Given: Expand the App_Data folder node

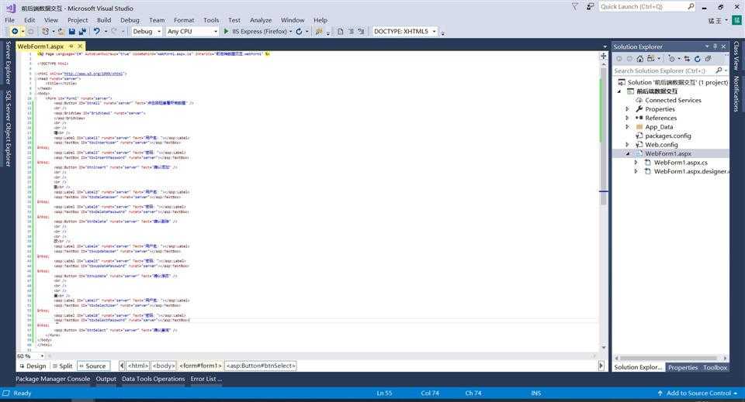Looking at the screenshot, I should point(627,127).
